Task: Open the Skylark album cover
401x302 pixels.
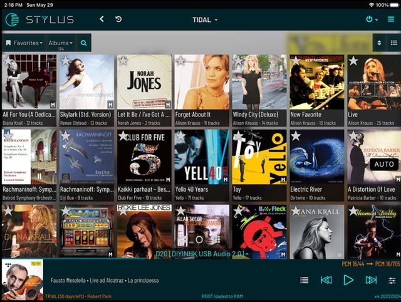Action: point(86,82)
